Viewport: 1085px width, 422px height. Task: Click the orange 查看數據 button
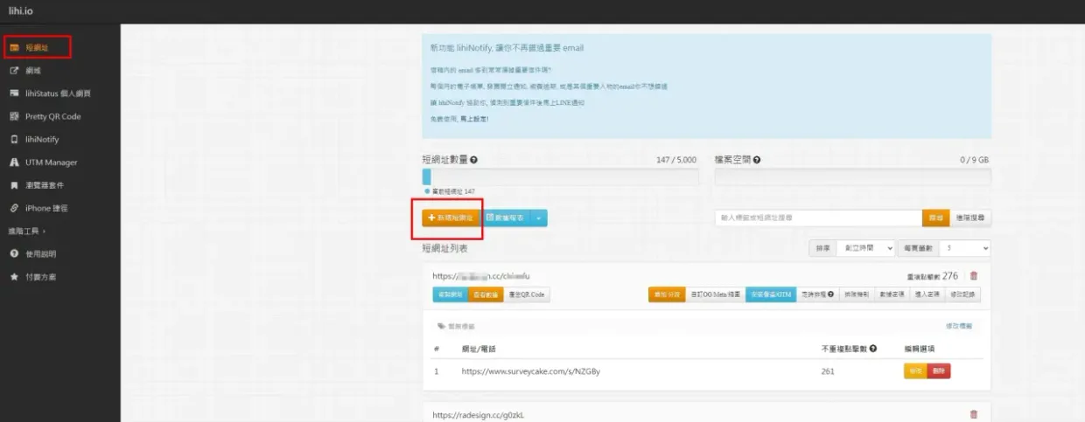coord(486,294)
